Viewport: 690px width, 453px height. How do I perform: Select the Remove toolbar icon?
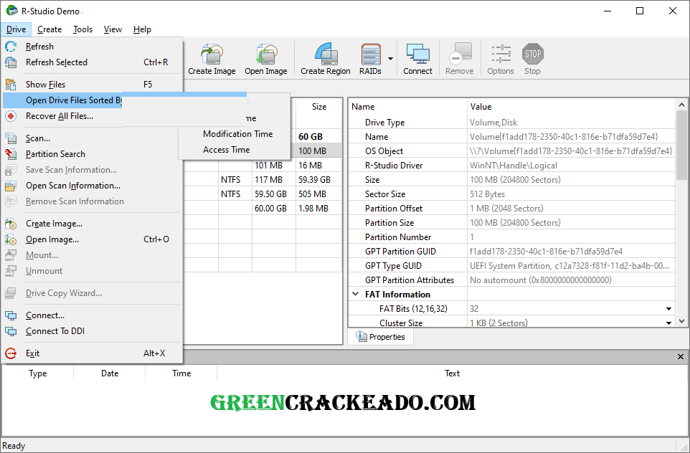pos(459,57)
